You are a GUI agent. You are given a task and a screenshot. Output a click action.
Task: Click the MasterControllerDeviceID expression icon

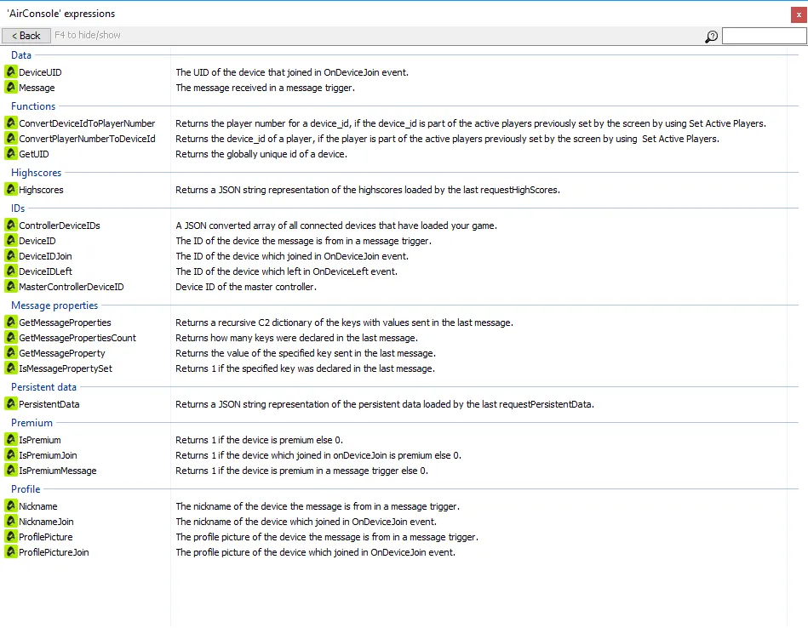11,286
